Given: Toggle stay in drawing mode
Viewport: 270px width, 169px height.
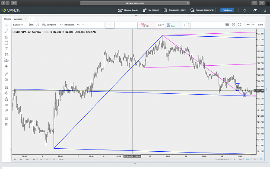Looking at the screenshot, I should (6, 93).
